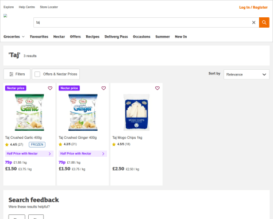
Task: Open Taj Crushed Ginger 400g product title
Action: (x=78, y=138)
